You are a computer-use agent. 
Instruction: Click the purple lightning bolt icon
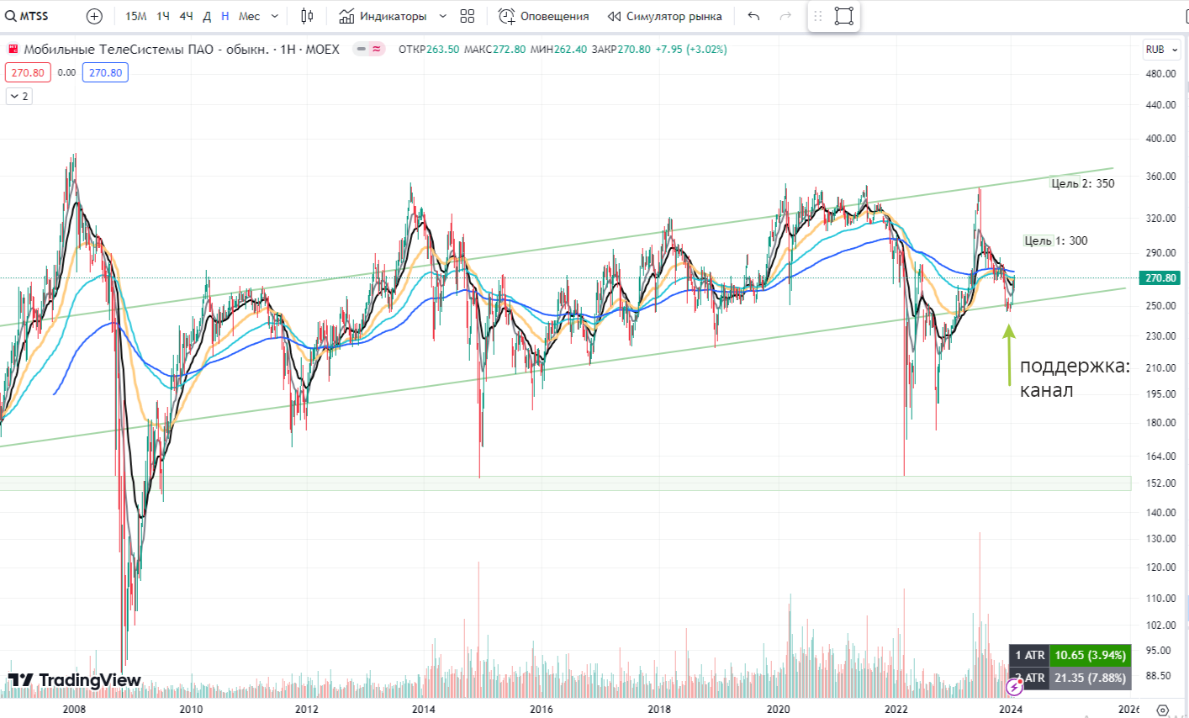1014,688
